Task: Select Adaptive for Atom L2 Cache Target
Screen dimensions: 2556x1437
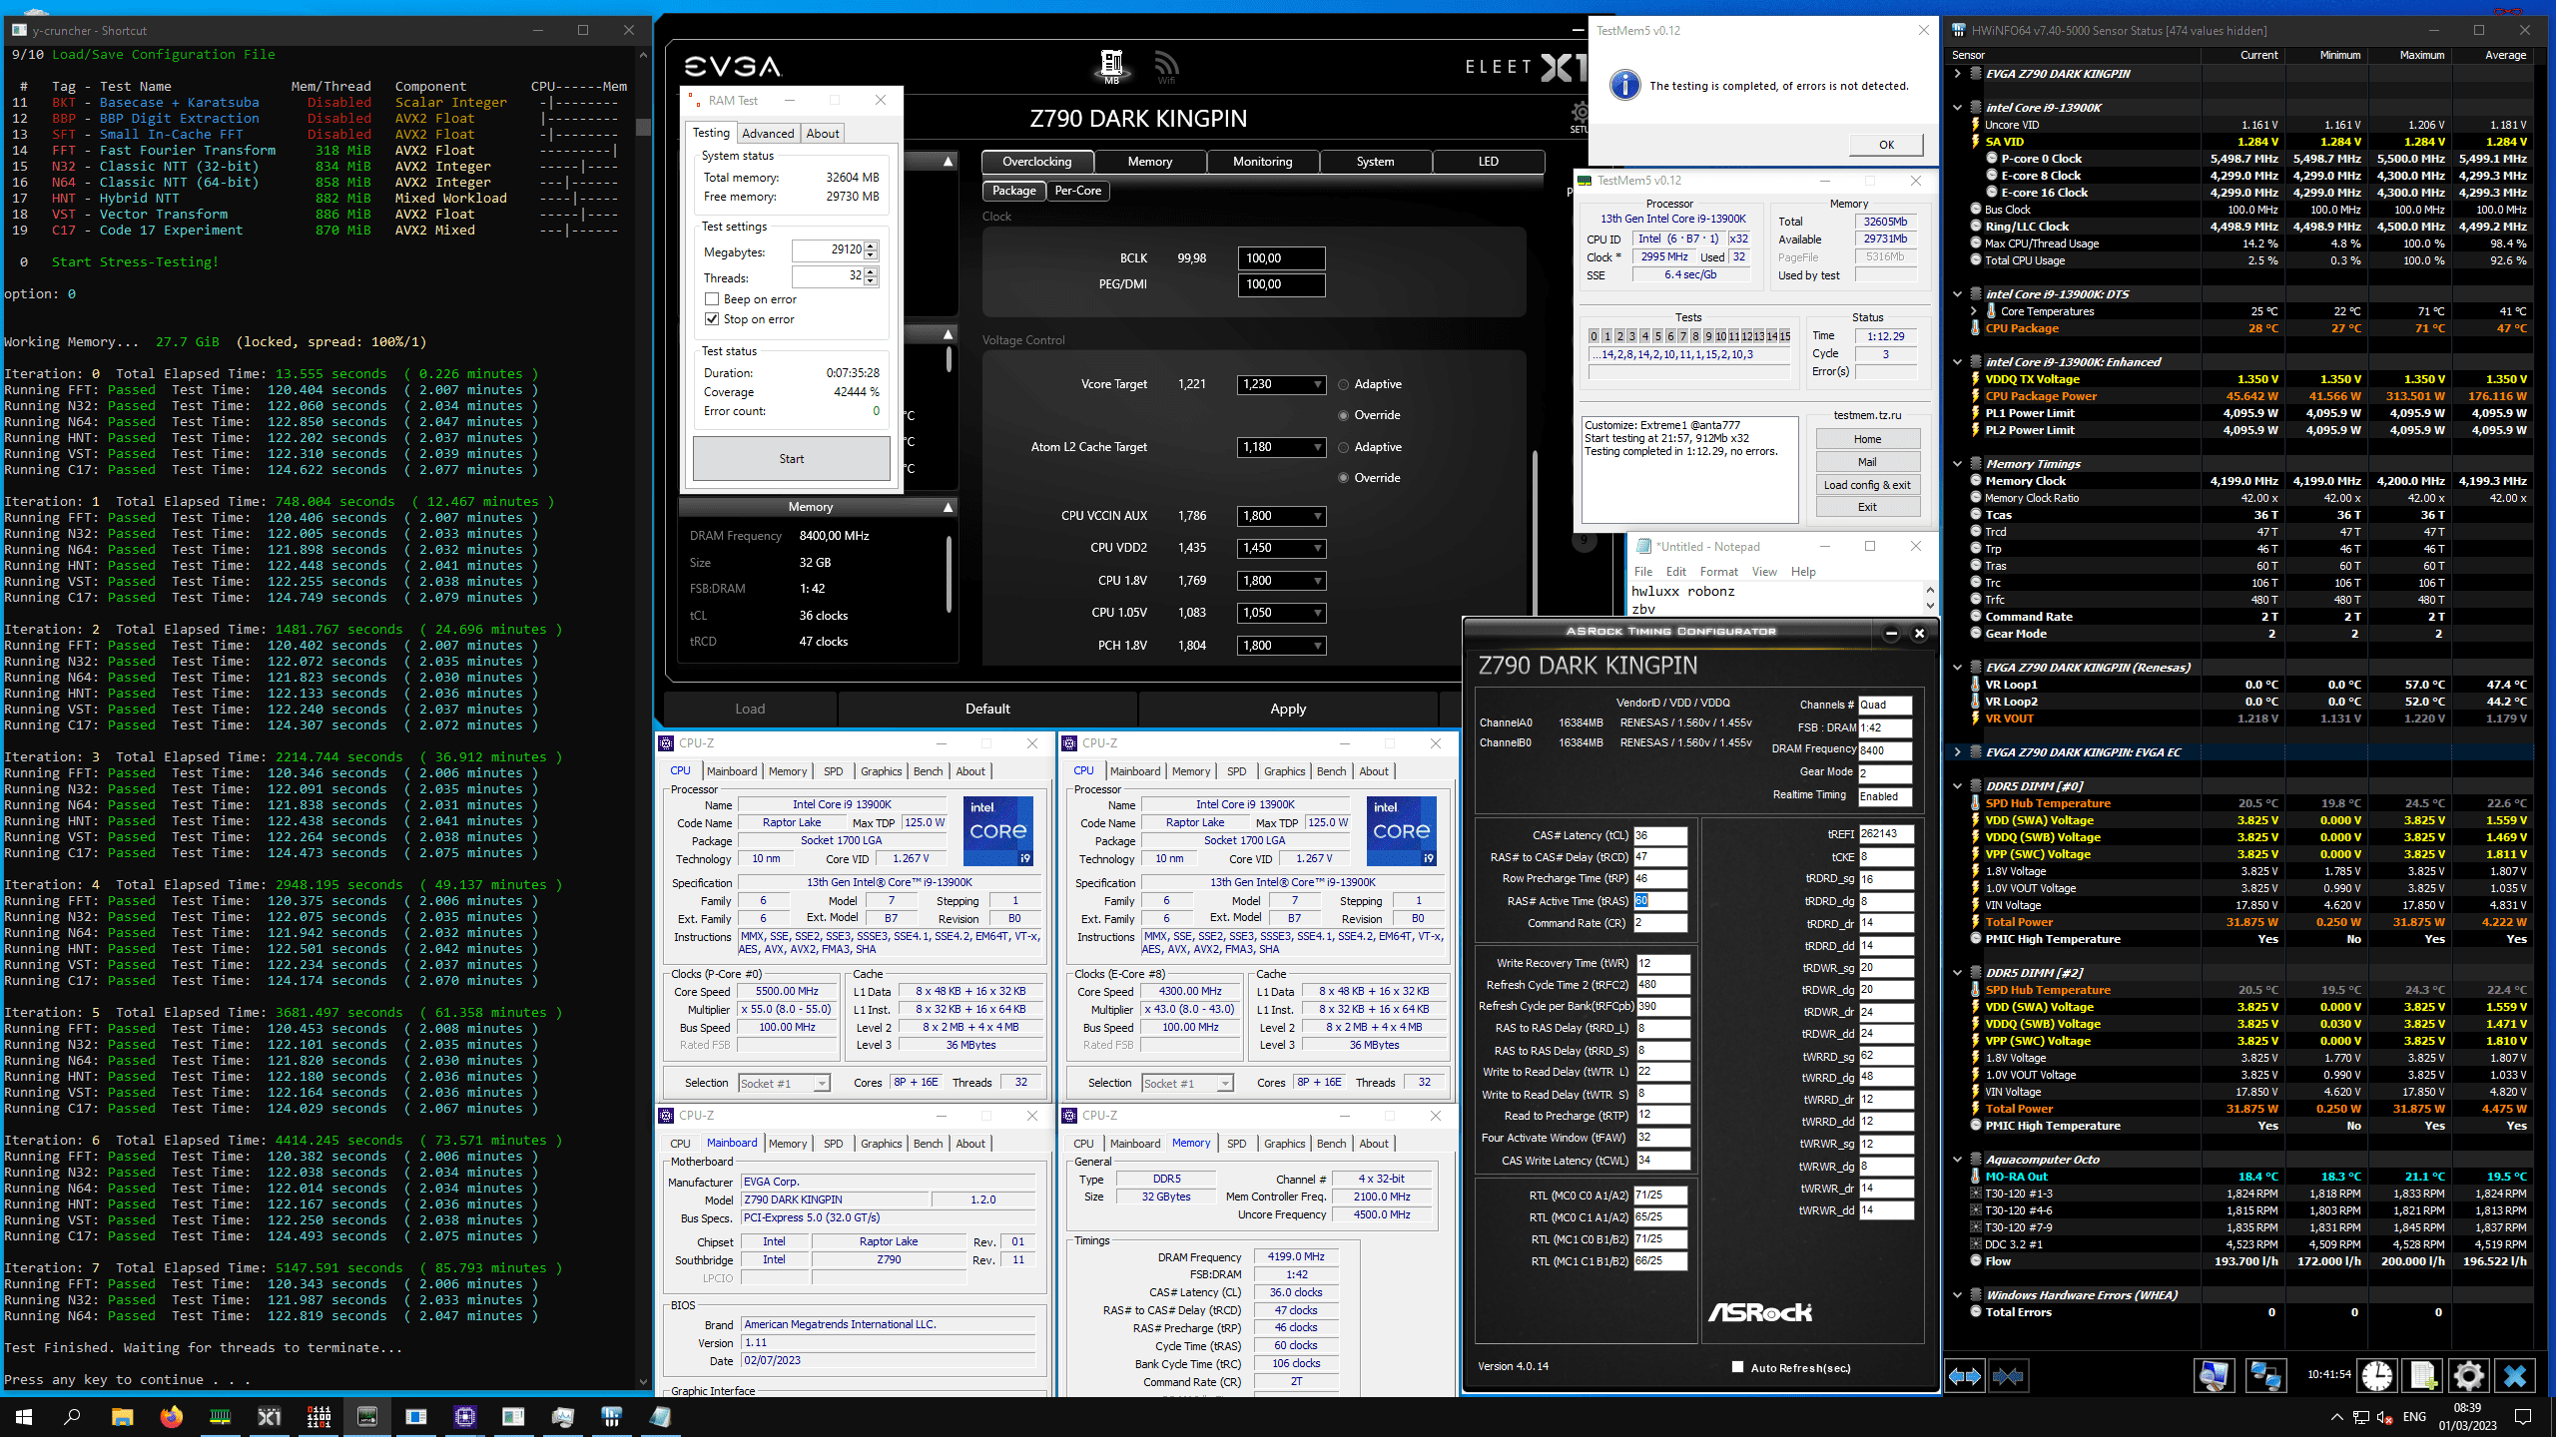Action: (1344, 447)
